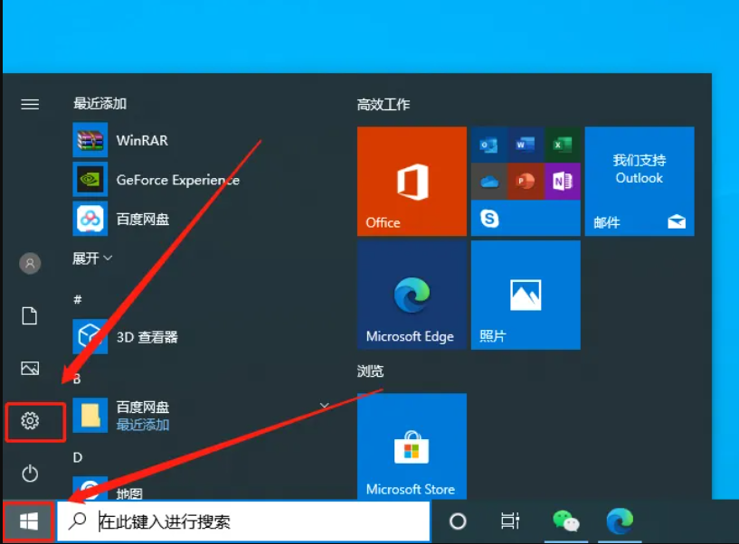Open the Microsoft Edge tile

(x=412, y=295)
